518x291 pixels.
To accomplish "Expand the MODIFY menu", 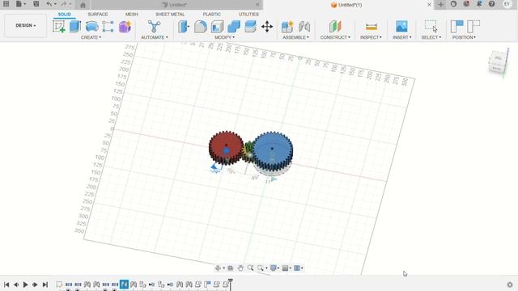I will click(x=225, y=37).
